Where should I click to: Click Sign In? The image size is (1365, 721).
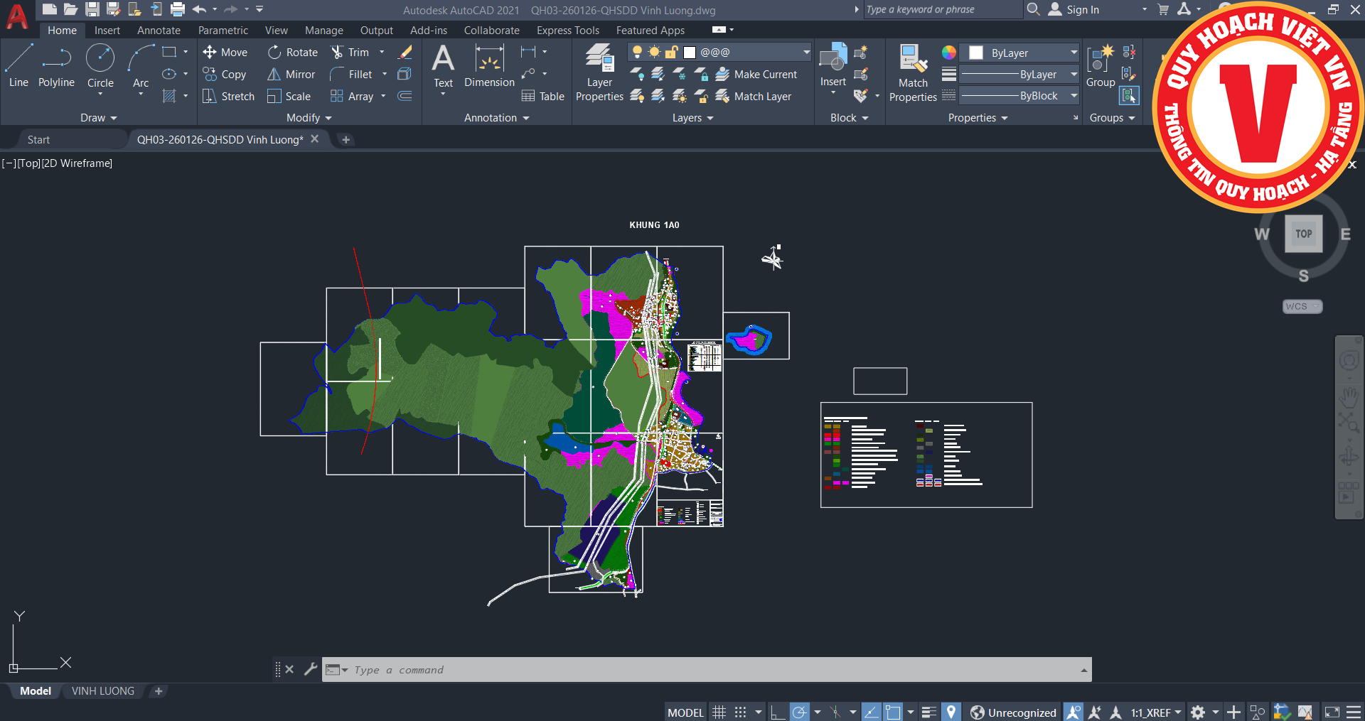pyautogui.click(x=1082, y=10)
